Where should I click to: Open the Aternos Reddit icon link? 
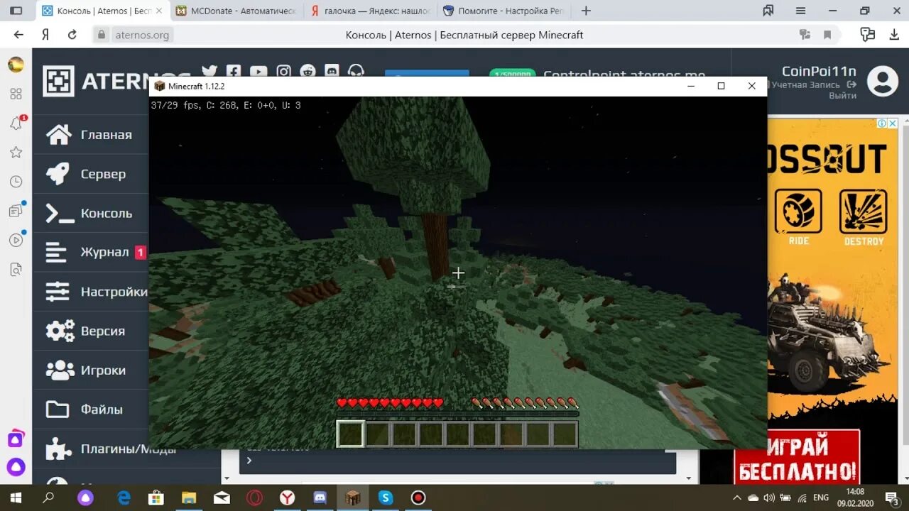coord(307,72)
